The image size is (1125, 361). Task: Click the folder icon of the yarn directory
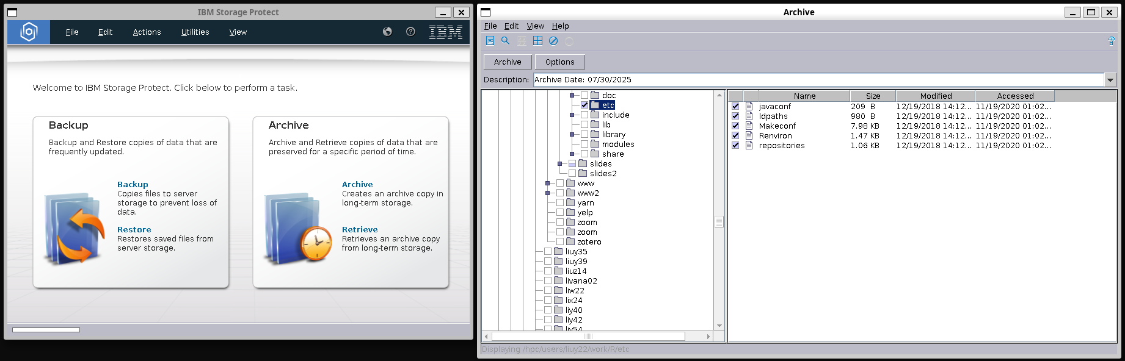click(570, 202)
